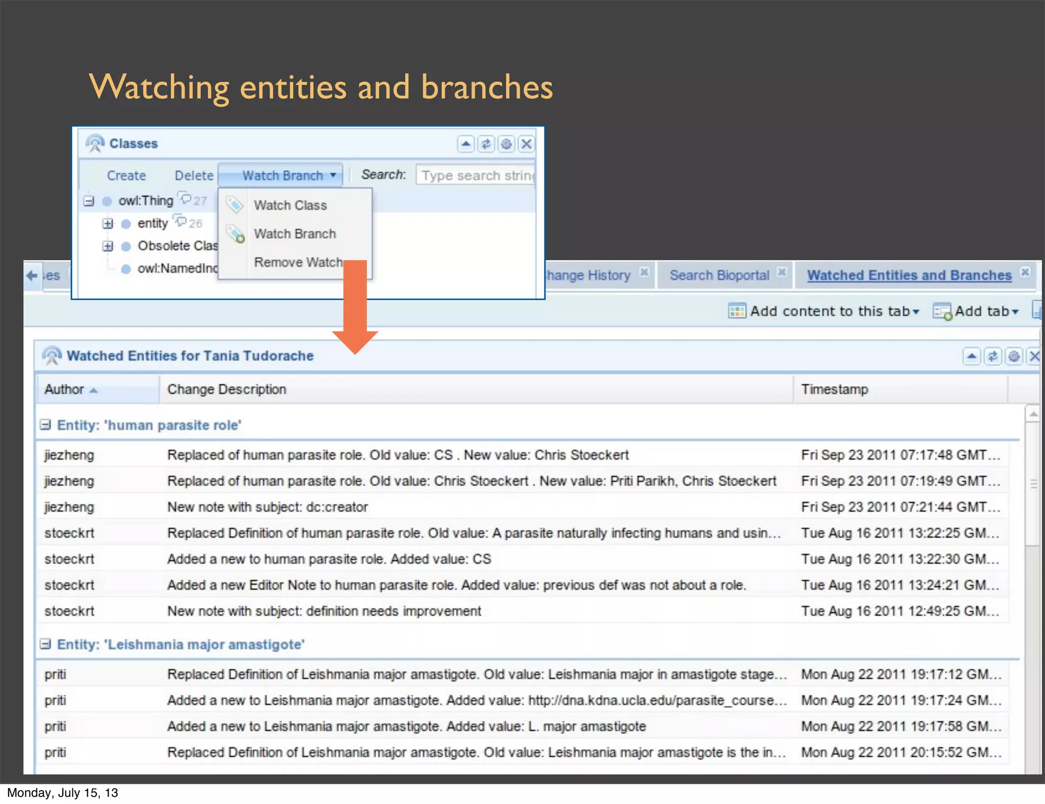Open Watched Entities panel settings
This screenshot has height=804, width=1045.
[x=1013, y=356]
